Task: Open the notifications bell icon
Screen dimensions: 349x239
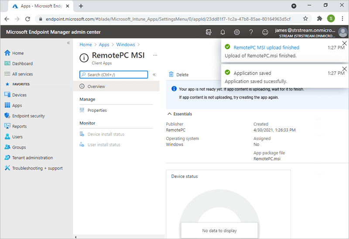Action: tap(222, 32)
